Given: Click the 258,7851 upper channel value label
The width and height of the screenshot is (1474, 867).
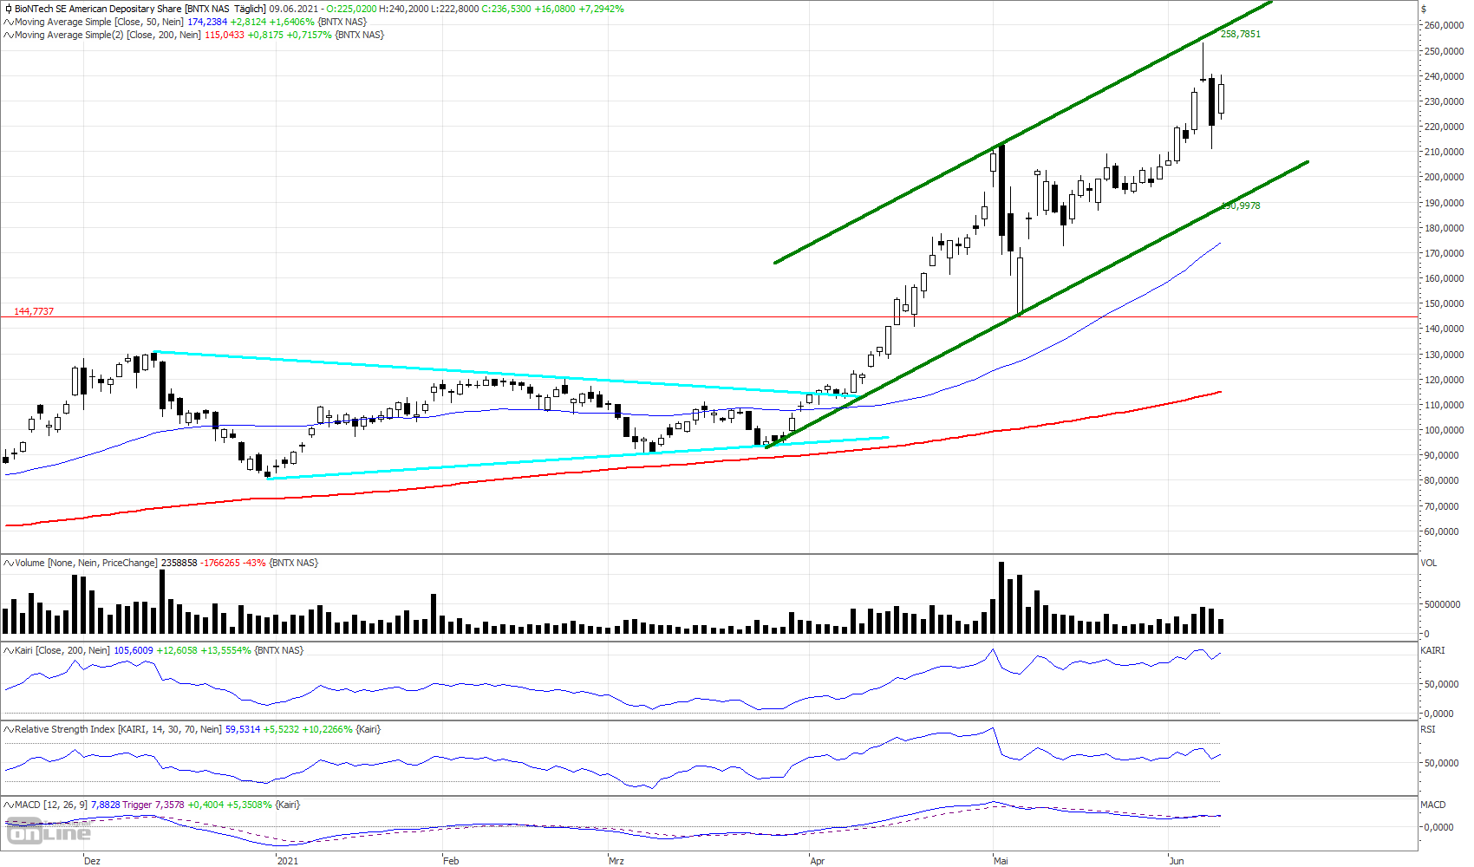Looking at the screenshot, I should tap(1241, 34).
